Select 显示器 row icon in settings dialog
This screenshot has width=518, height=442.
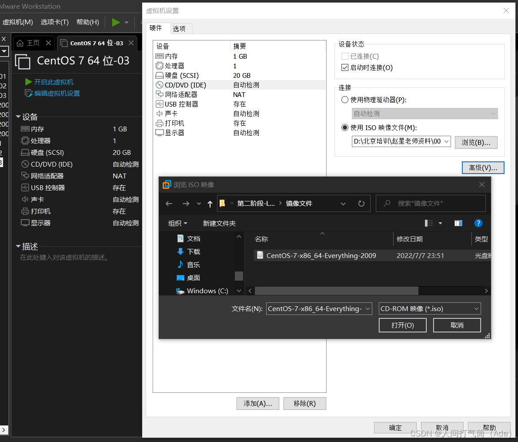[160, 133]
